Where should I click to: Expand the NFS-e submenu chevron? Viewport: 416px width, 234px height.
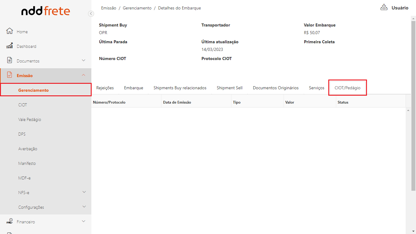coord(84,192)
